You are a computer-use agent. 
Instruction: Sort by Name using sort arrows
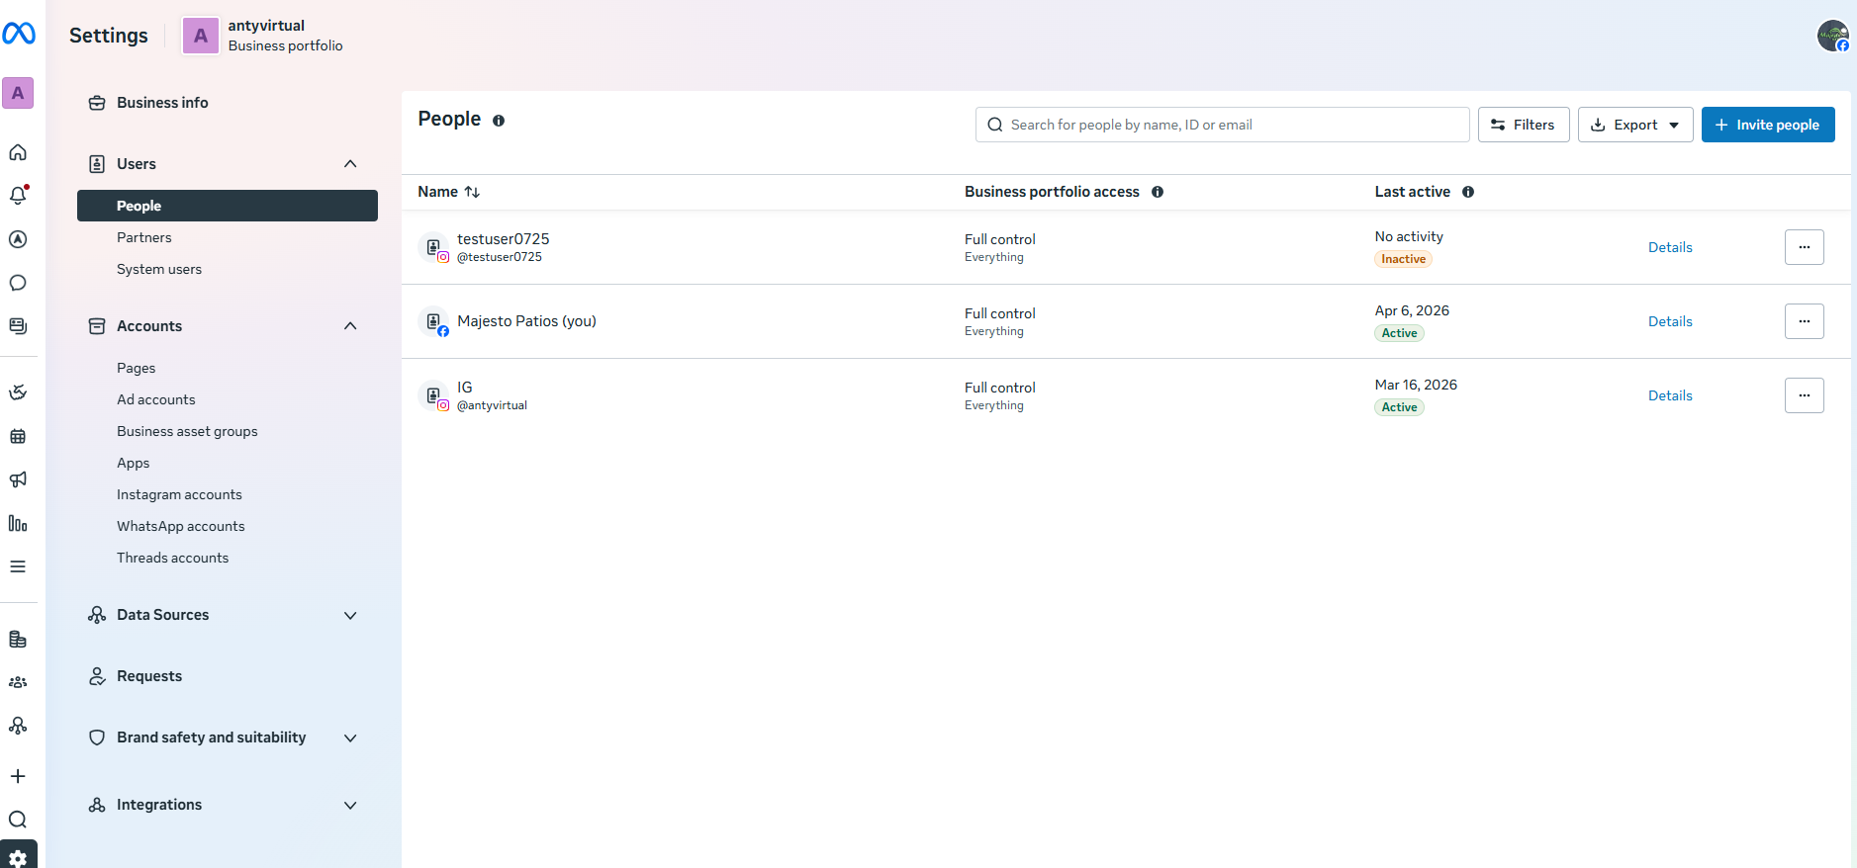click(472, 192)
